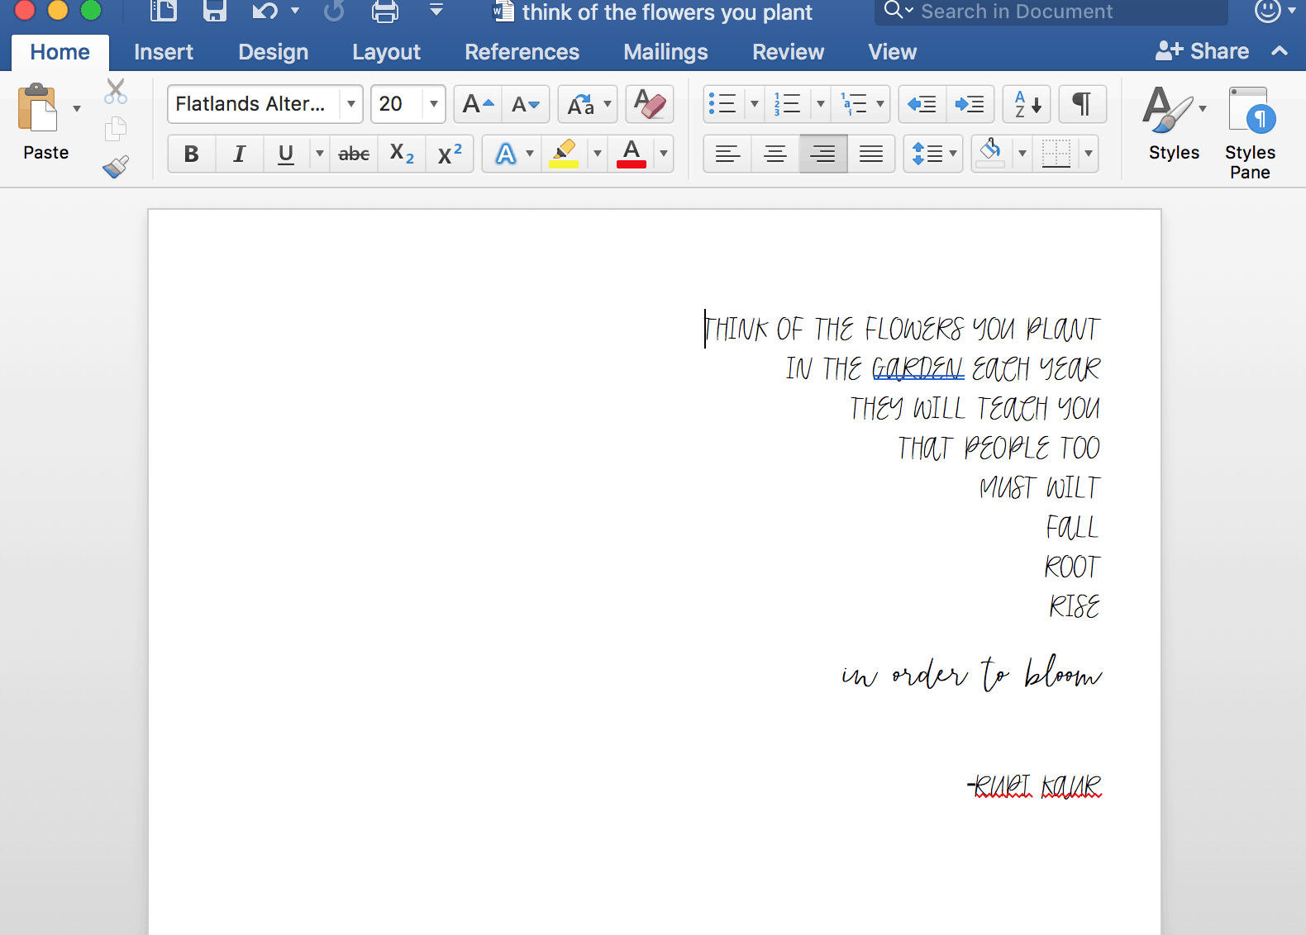The height and width of the screenshot is (935, 1306).
Task: Save the document with floppy icon
Action: (x=215, y=11)
